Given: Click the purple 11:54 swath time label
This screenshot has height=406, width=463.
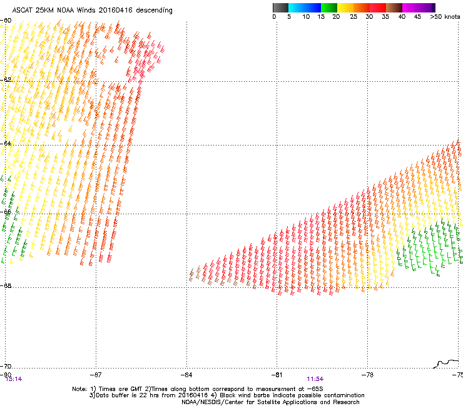Looking at the screenshot, I should [315, 379].
